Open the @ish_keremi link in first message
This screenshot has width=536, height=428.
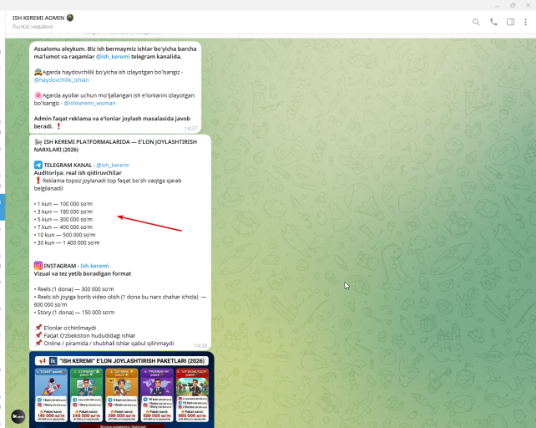(x=113, y=57)
